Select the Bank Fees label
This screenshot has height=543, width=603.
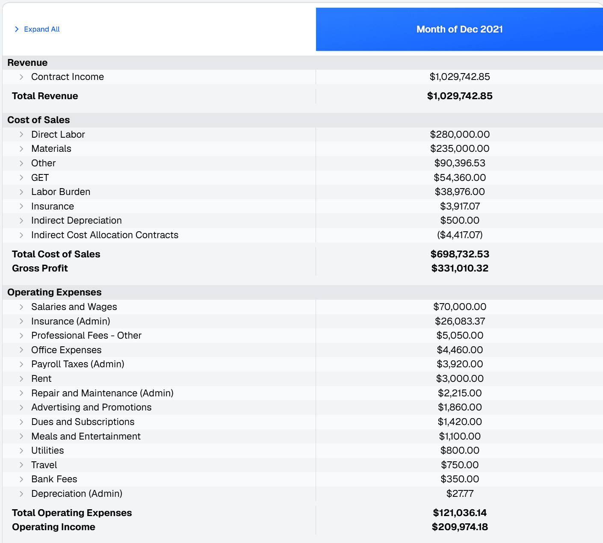point(54,479)
